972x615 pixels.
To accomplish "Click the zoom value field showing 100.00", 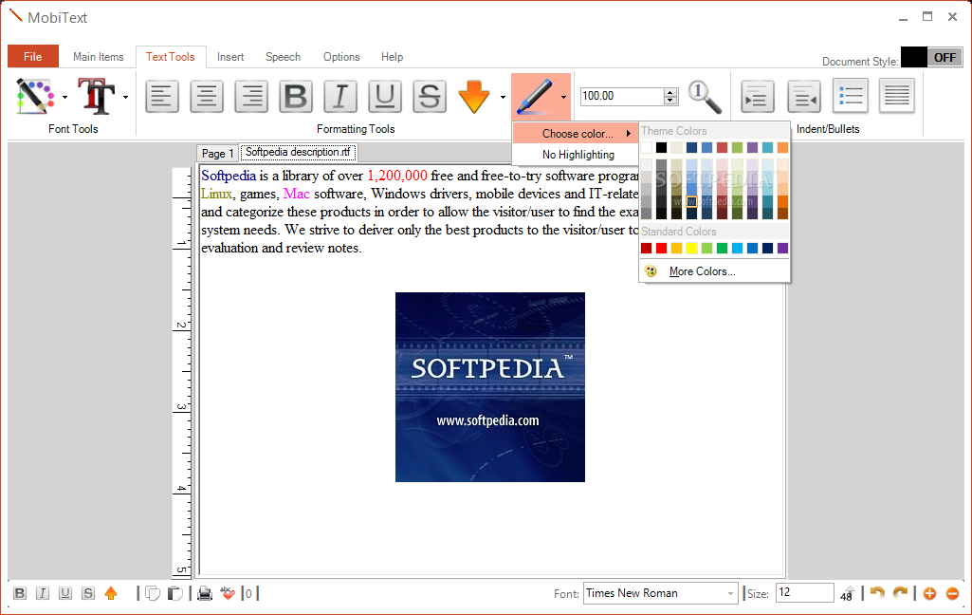I will [622, 96].
